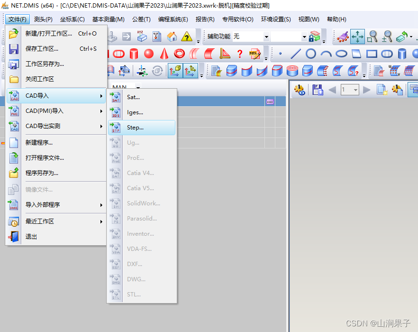The image size is (418, 332).
Task: Expand 导入外部程序 submenu arrow
Action: coord(101,205)
